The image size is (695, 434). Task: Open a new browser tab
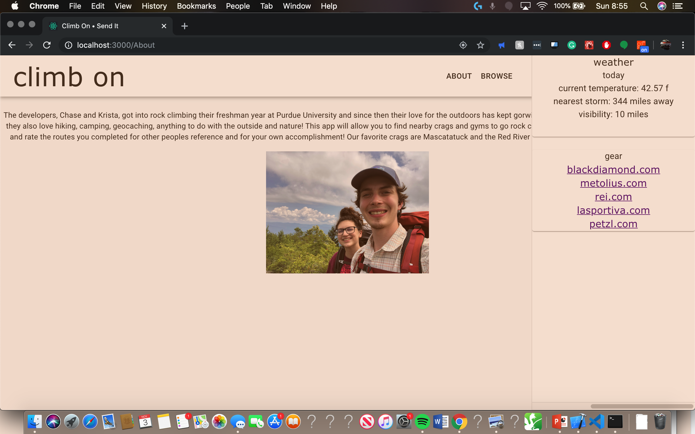point(184,26)
